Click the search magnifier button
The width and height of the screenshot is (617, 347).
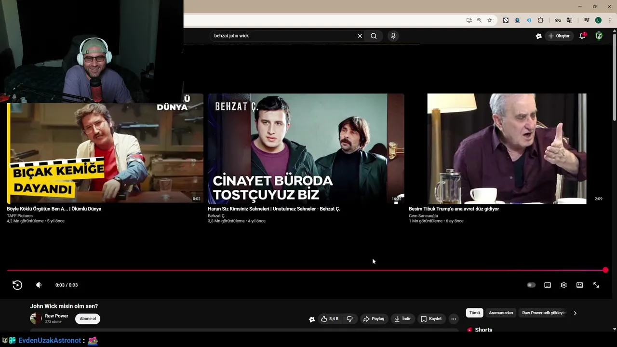(x=374, y=36)
